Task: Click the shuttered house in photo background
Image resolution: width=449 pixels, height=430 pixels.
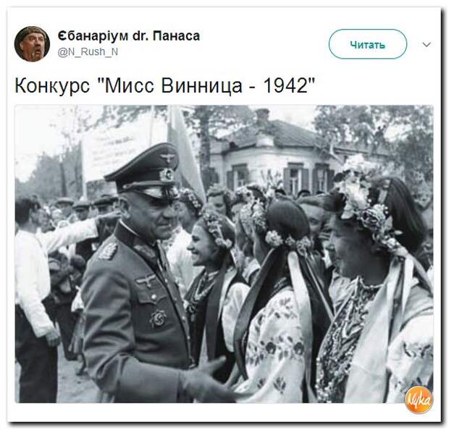Action: (286, 156)
